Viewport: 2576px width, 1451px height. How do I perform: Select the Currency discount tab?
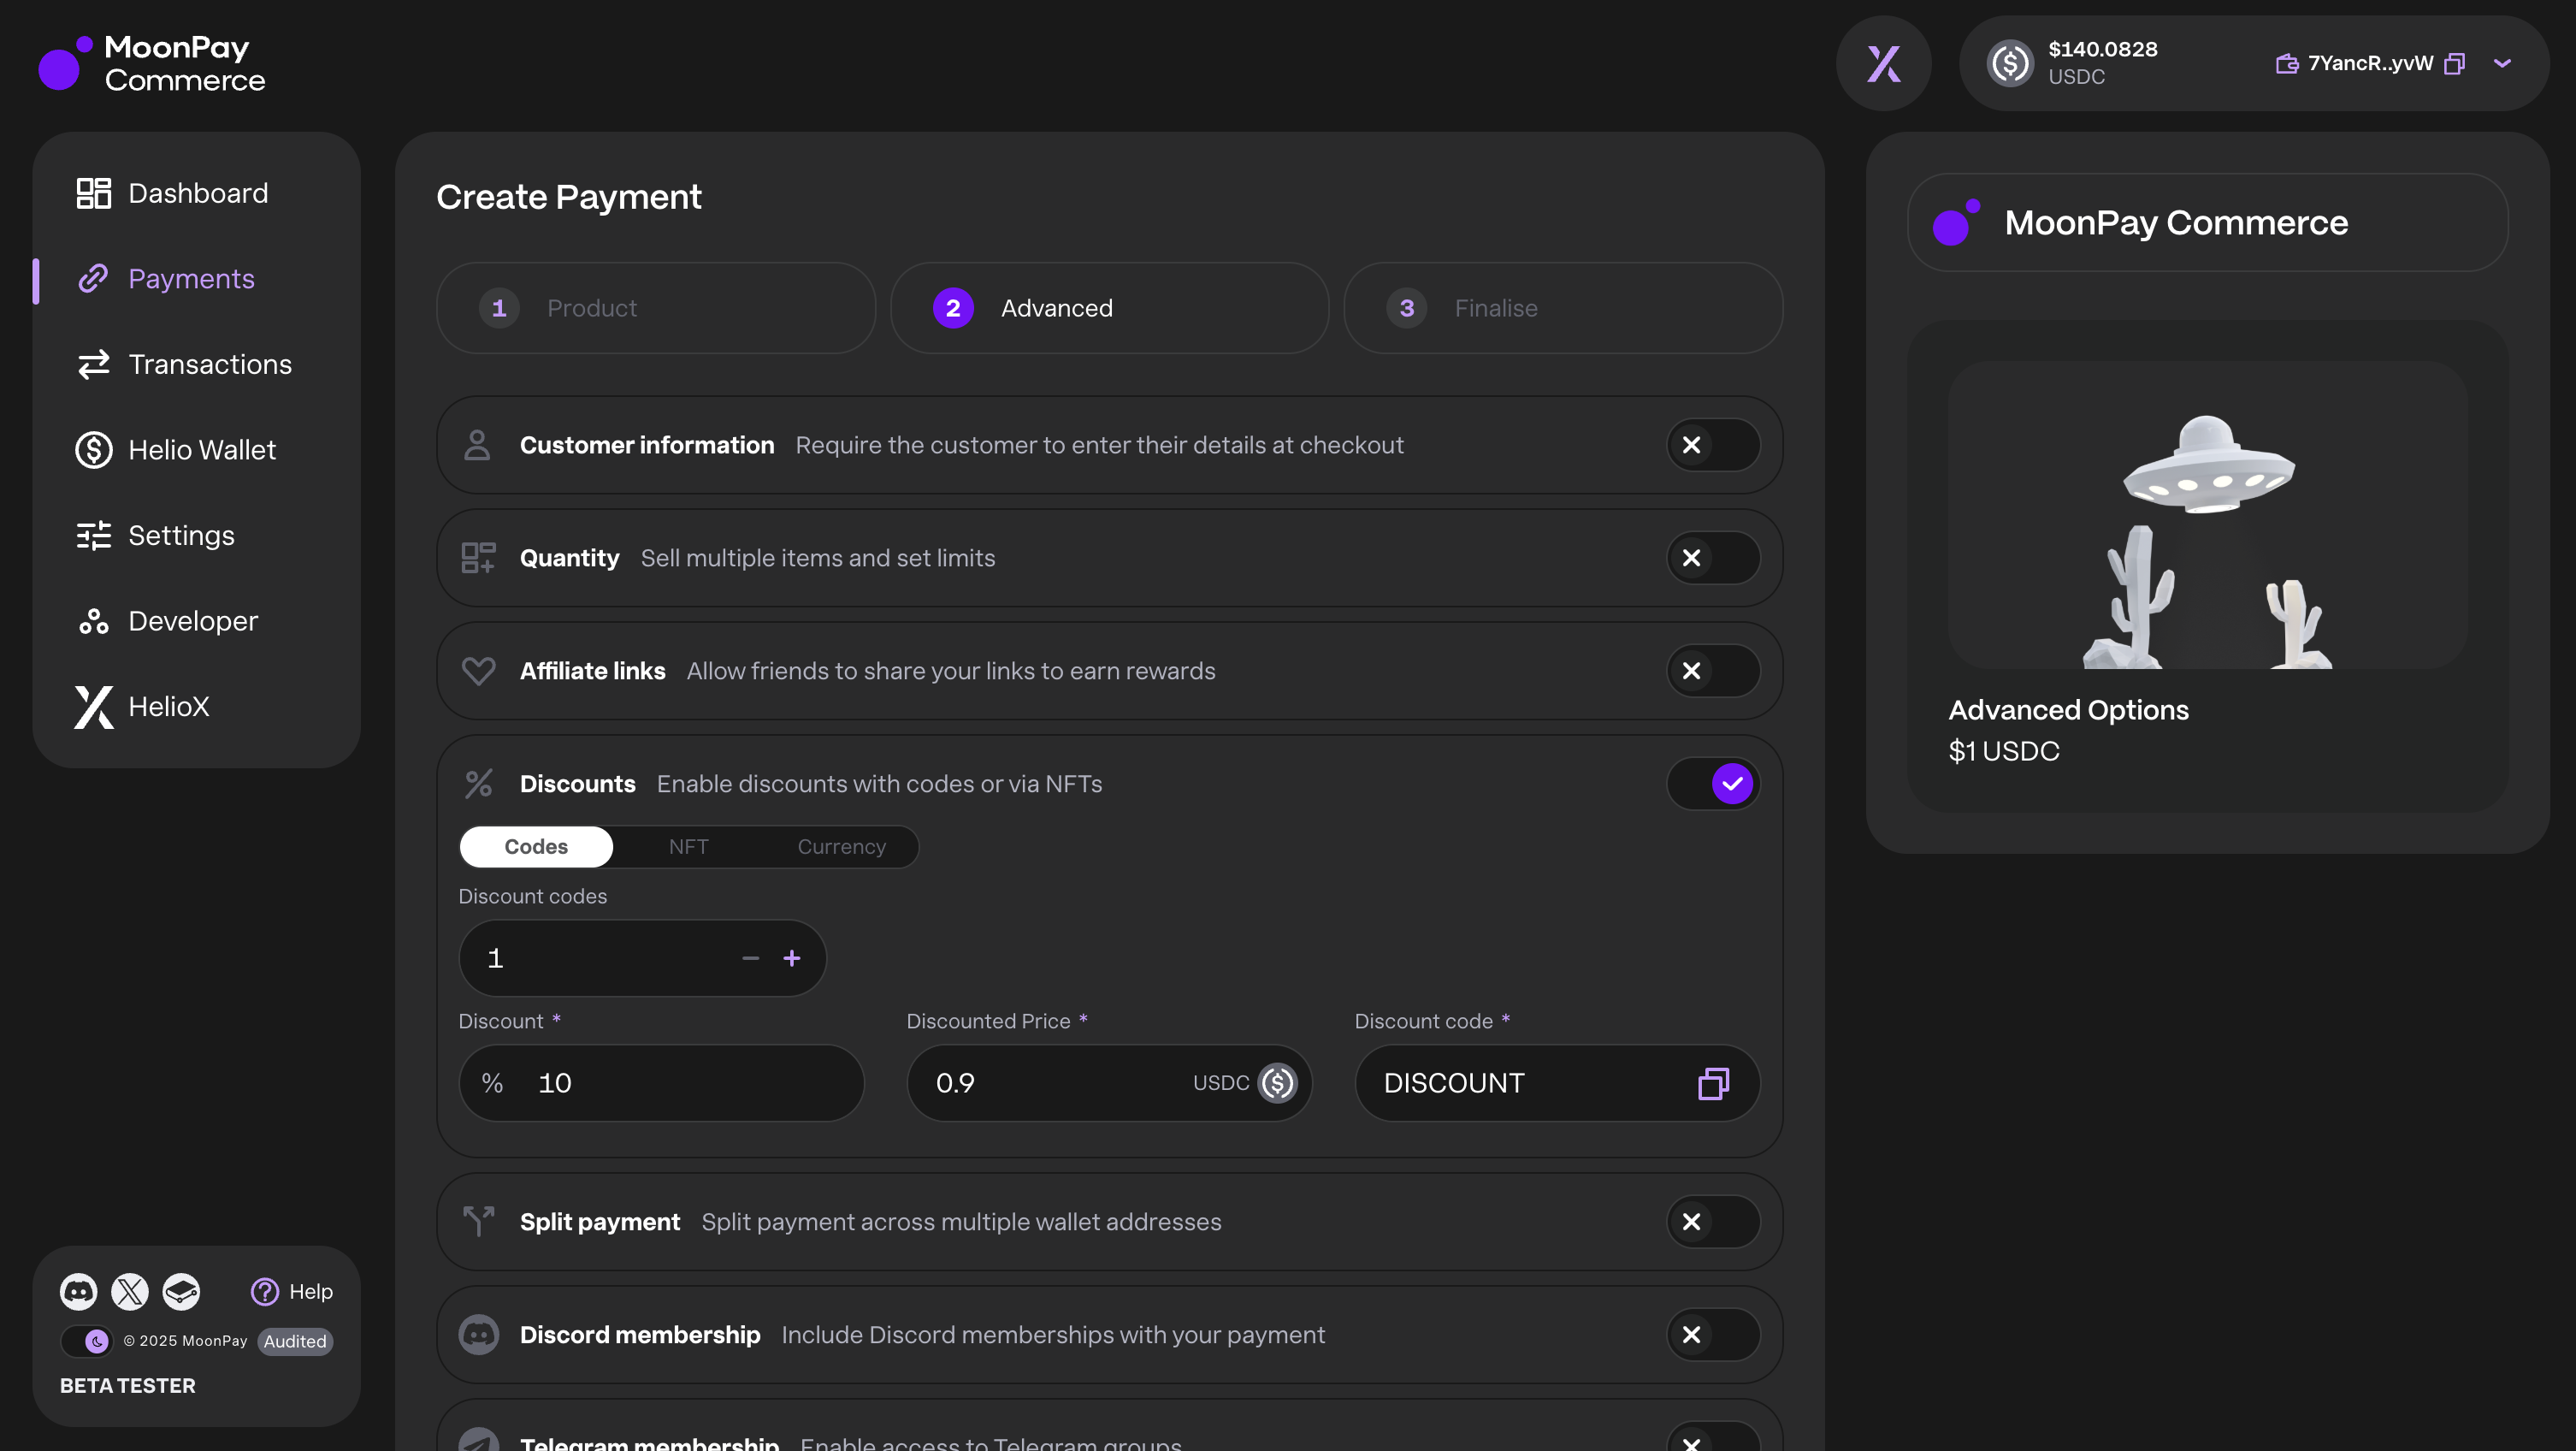point(841,847)
